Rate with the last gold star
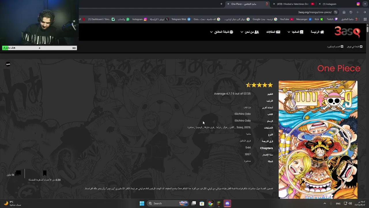This screenshot has width=369, height=208. 248,85
